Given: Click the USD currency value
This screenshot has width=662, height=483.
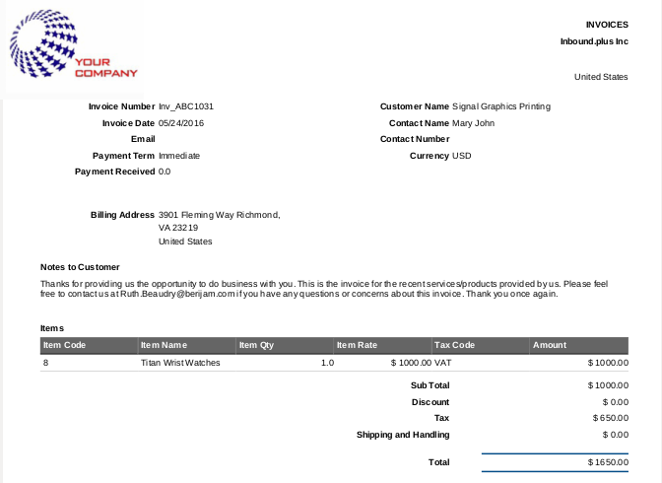Looking at the screenshot, I should click(x=462, y=156).
